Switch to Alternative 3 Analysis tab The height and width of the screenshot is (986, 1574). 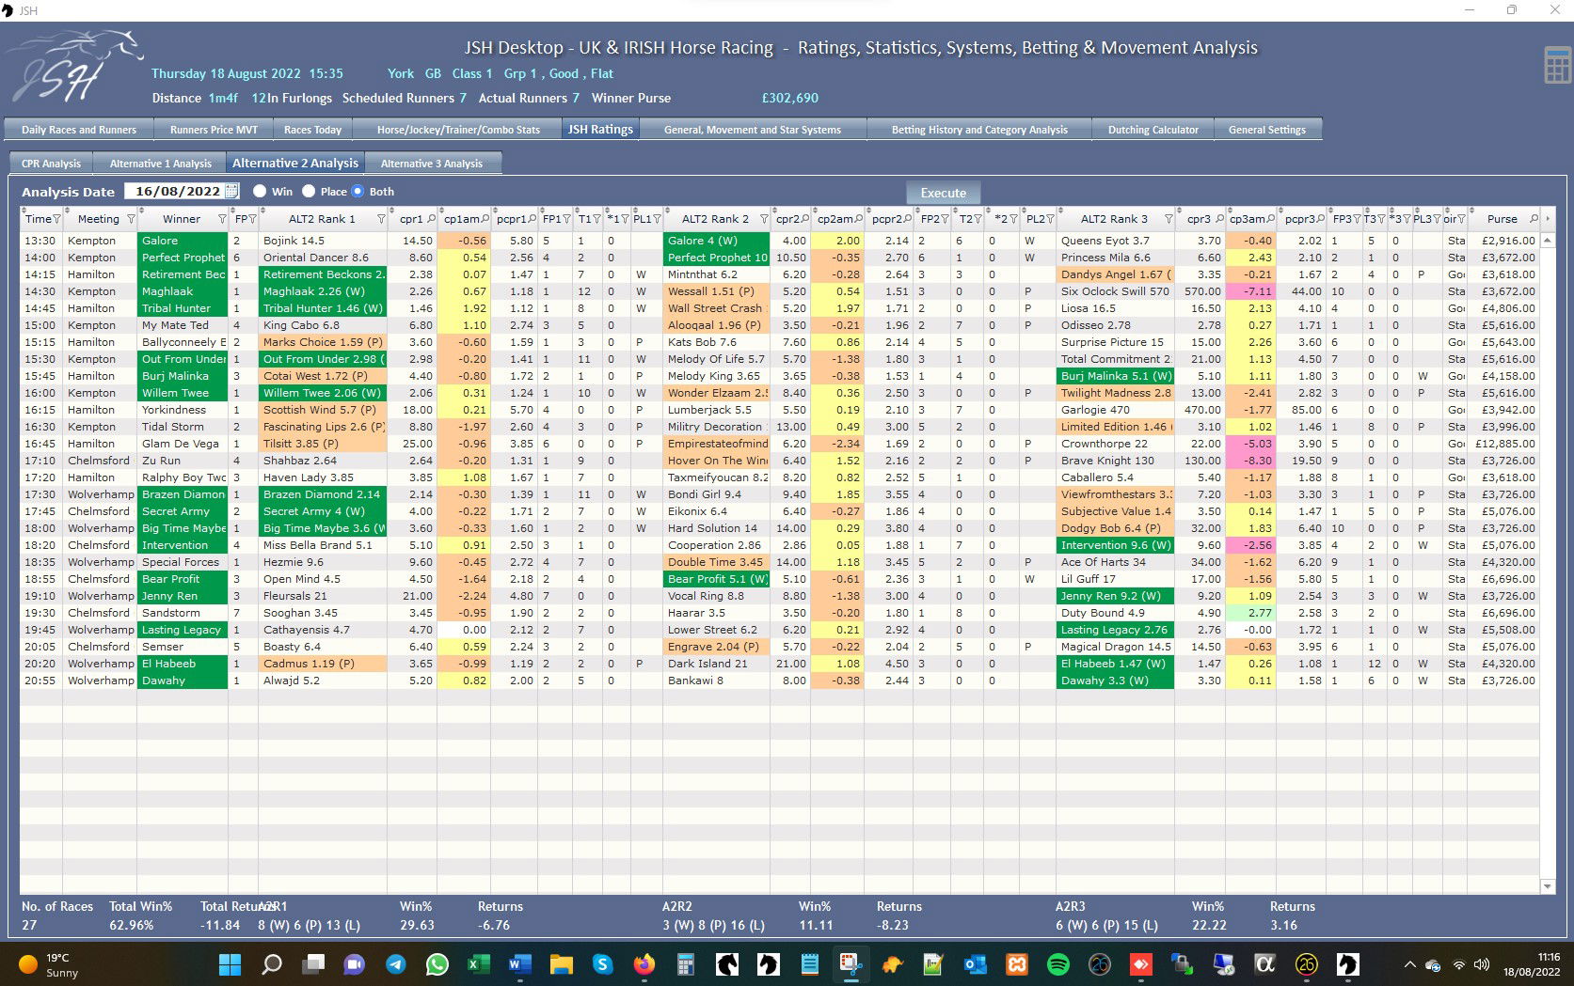tap(432, 164)
